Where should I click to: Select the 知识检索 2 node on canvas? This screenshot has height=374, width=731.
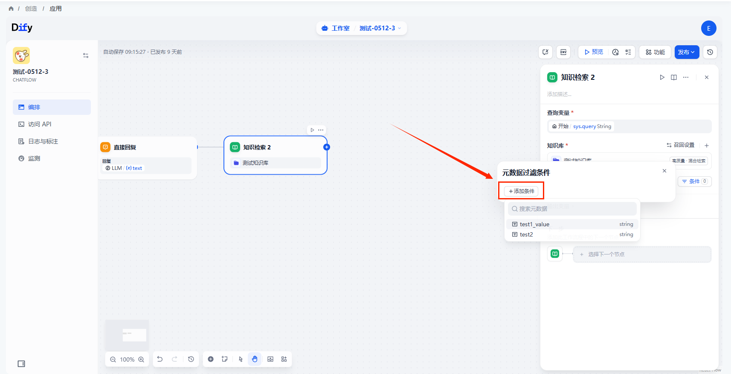tap(276, 155)
